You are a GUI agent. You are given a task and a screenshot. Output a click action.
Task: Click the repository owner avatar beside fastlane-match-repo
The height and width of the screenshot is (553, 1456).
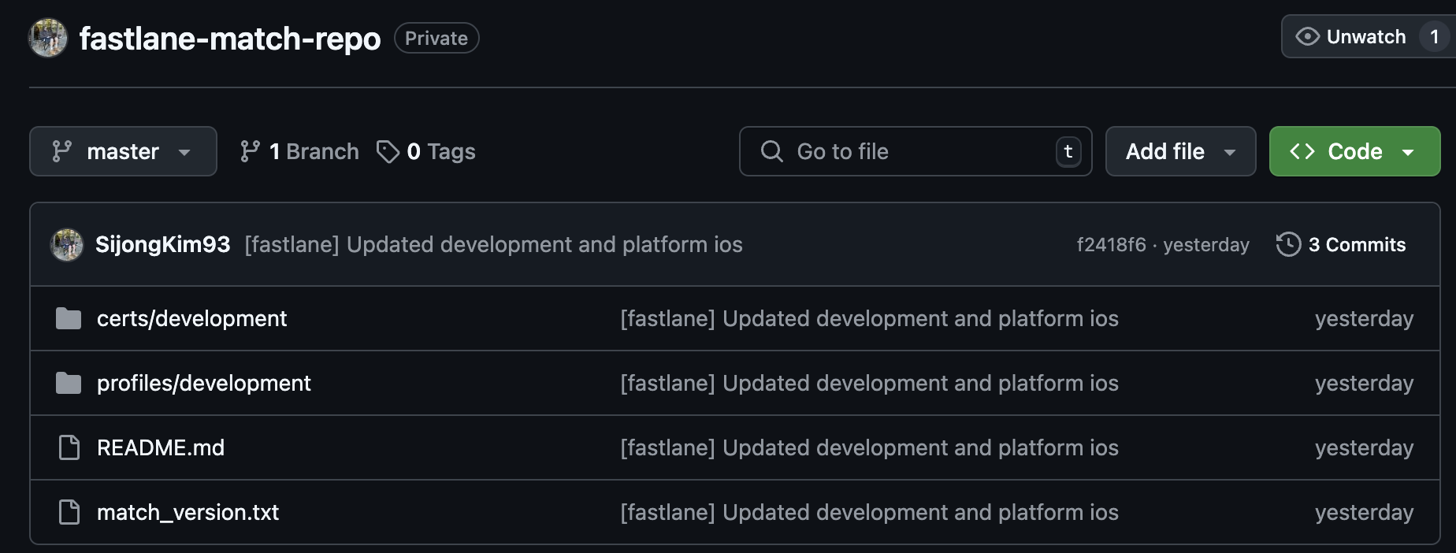click(48, 38)
